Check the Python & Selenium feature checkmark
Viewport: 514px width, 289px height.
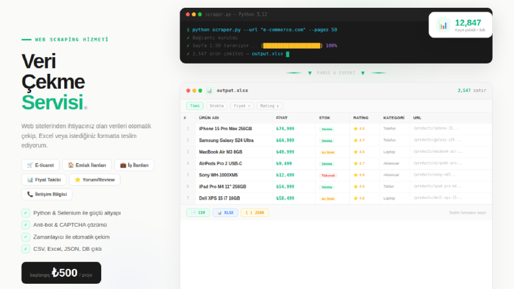click(25, 213)
